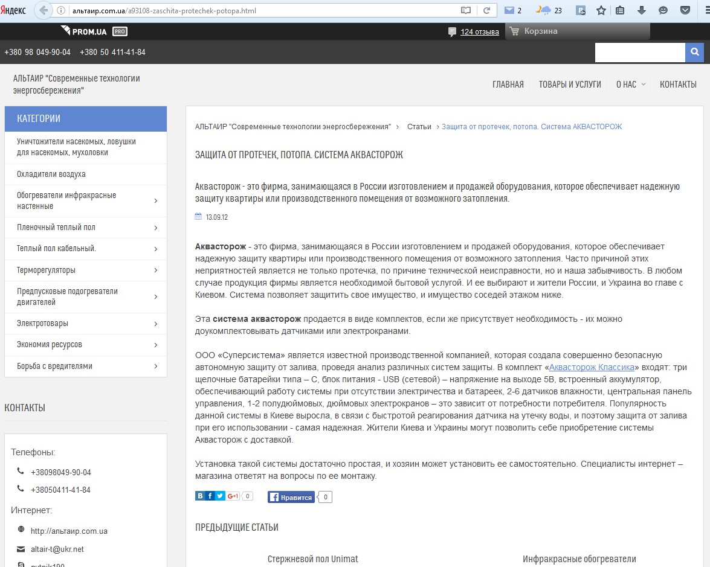The image size is (710, 567).
Task: Open ТОВАРЫ И УСЛУГИ menu item
Action: (x=570, y=84)
